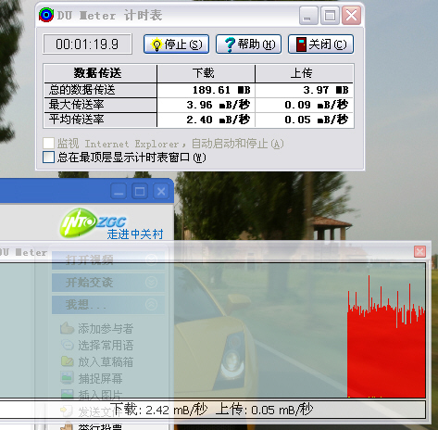The image size is (438, 430).
Task: Open help via 帮助(H) button
Action: pyautogui.click(x=248, y=44)
